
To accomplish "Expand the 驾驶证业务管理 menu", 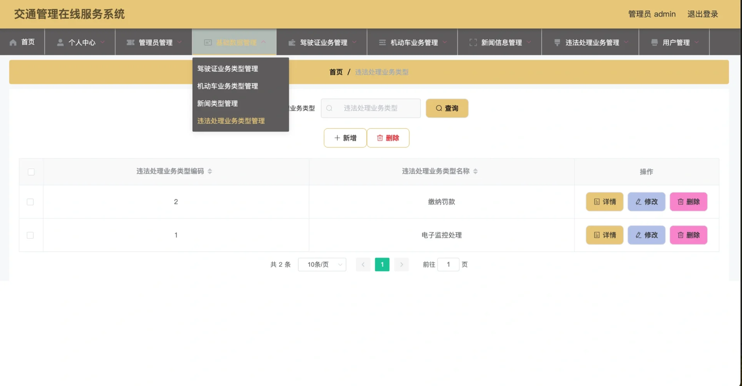I will click(323, 43).
